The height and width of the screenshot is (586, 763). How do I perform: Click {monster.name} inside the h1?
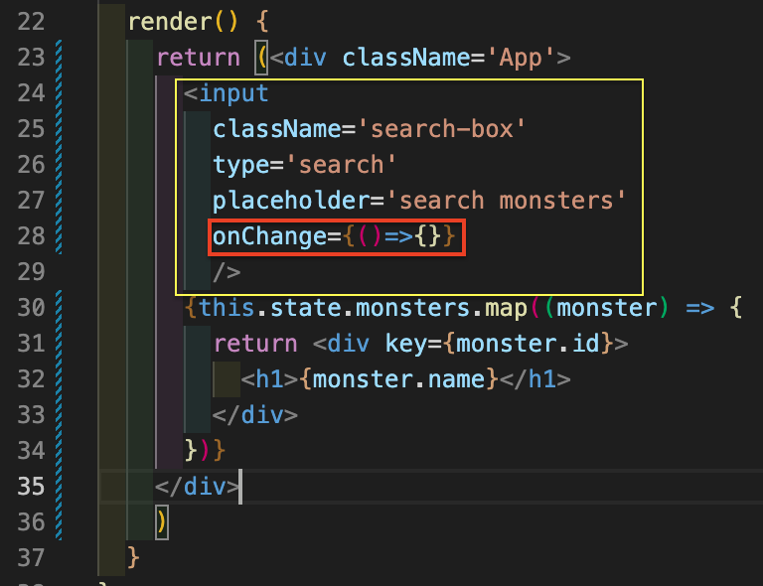(x=399, y=379)
